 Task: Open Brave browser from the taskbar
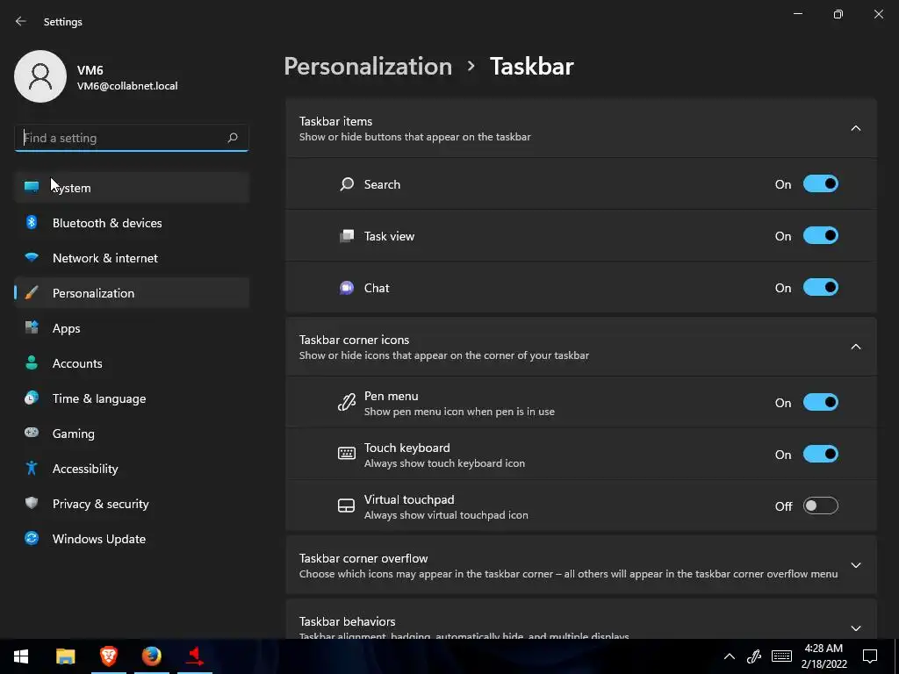pos(108,656)
